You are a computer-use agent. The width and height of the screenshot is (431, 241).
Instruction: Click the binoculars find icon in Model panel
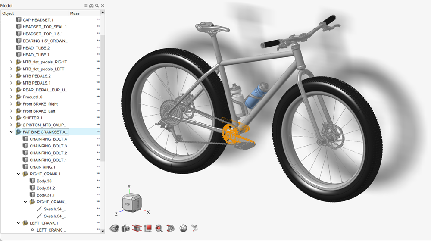[x=91, y=6]
